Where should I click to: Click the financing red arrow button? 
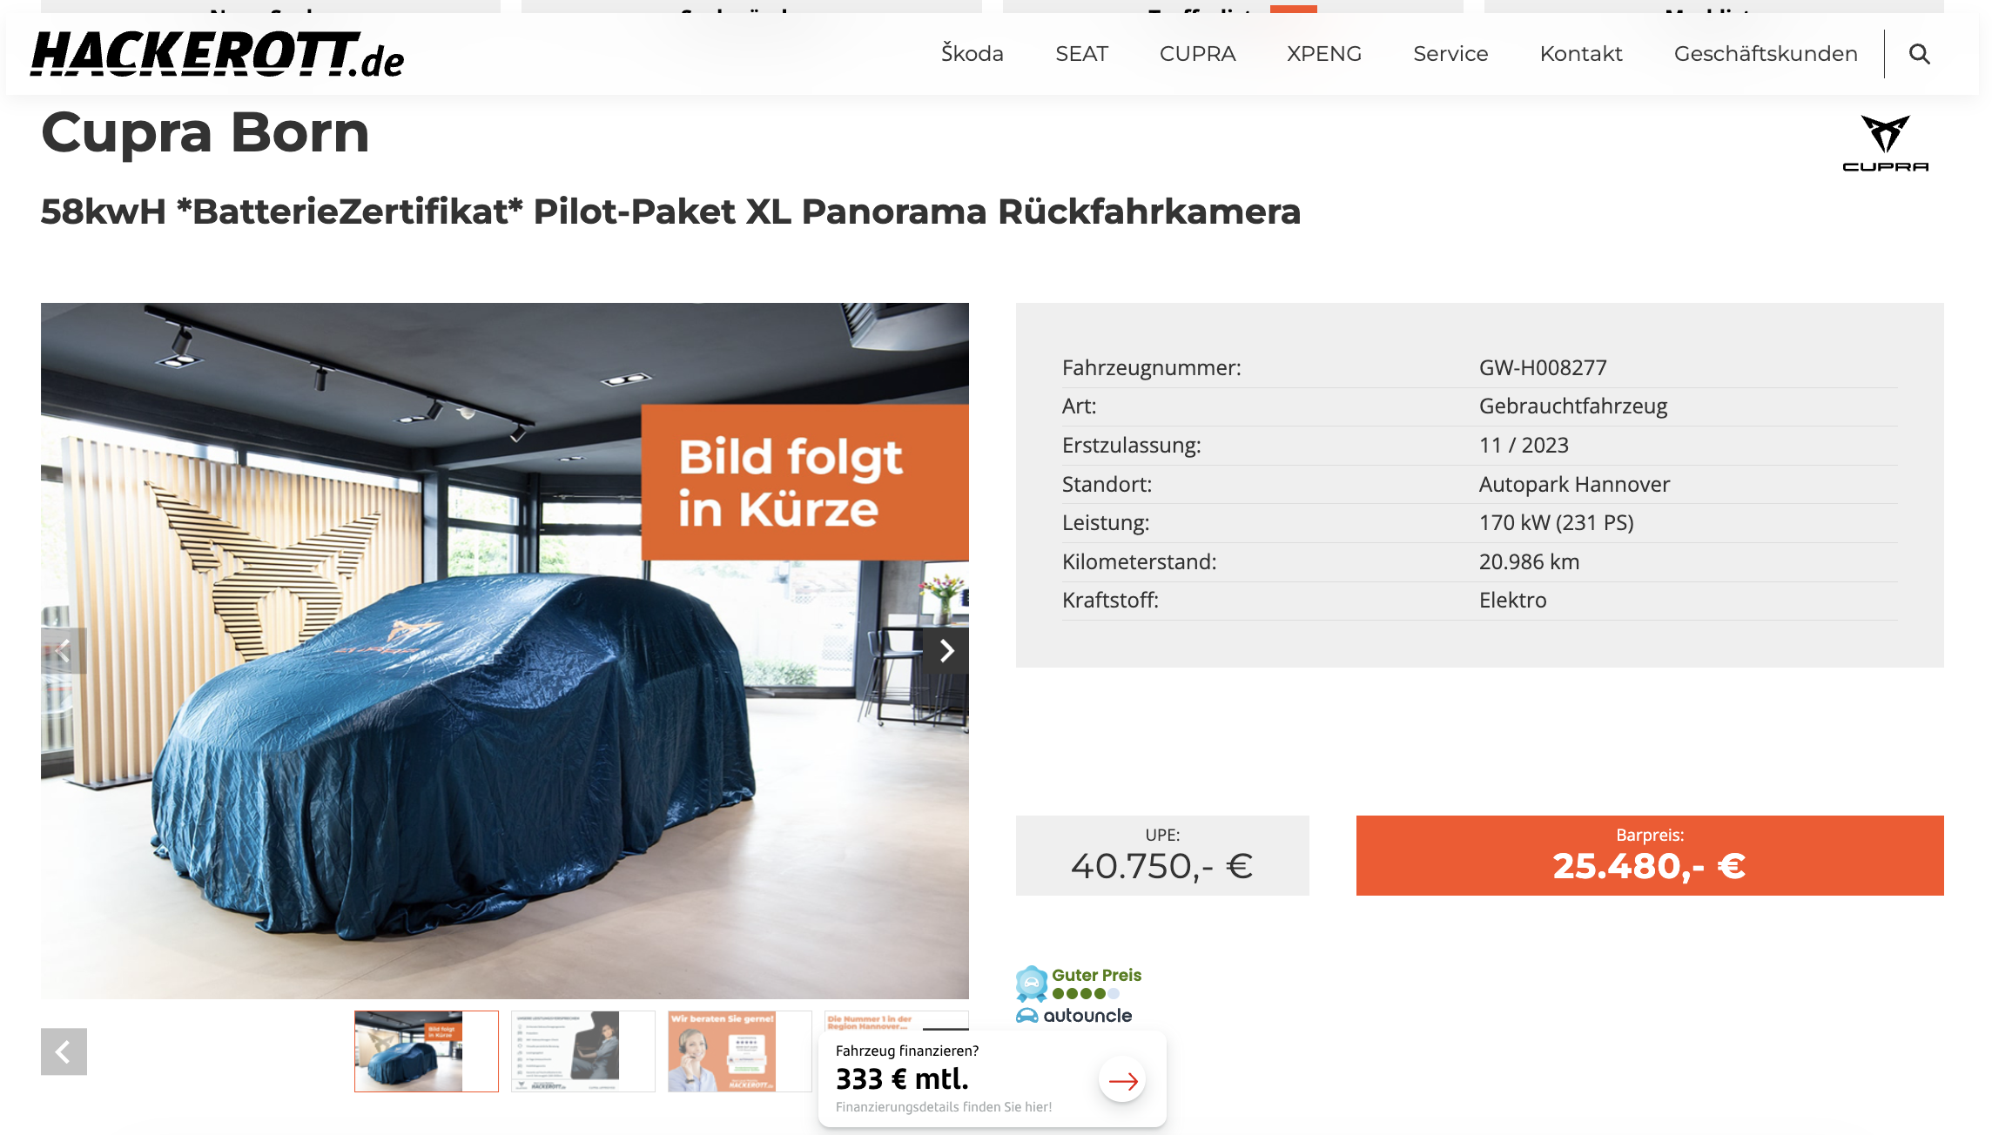click(1122, 1080)
